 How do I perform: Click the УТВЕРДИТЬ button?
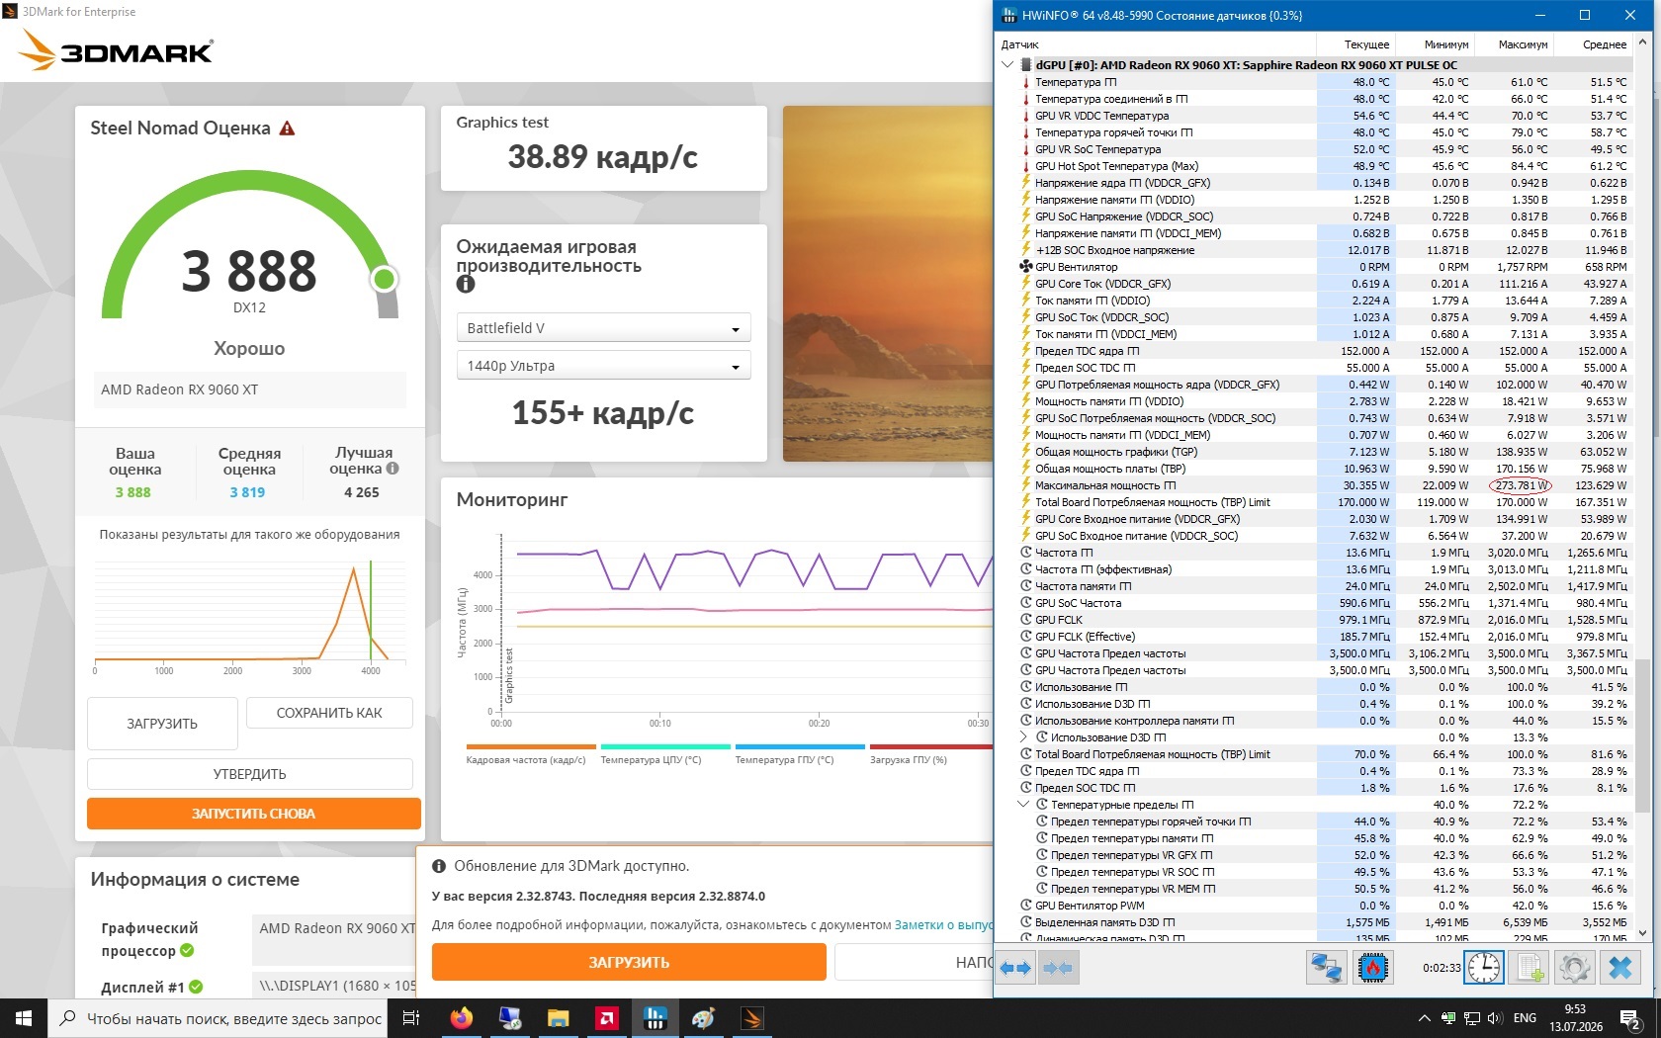pyautogui.click(x=250, y=774)
